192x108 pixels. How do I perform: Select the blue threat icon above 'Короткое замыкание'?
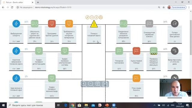click(x=16, y=51)
